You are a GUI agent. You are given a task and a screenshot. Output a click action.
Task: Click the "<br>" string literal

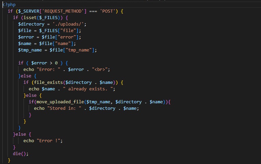point(99,70)
